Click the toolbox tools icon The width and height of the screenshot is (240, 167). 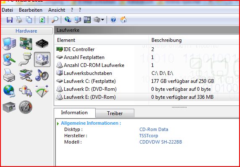97,20
